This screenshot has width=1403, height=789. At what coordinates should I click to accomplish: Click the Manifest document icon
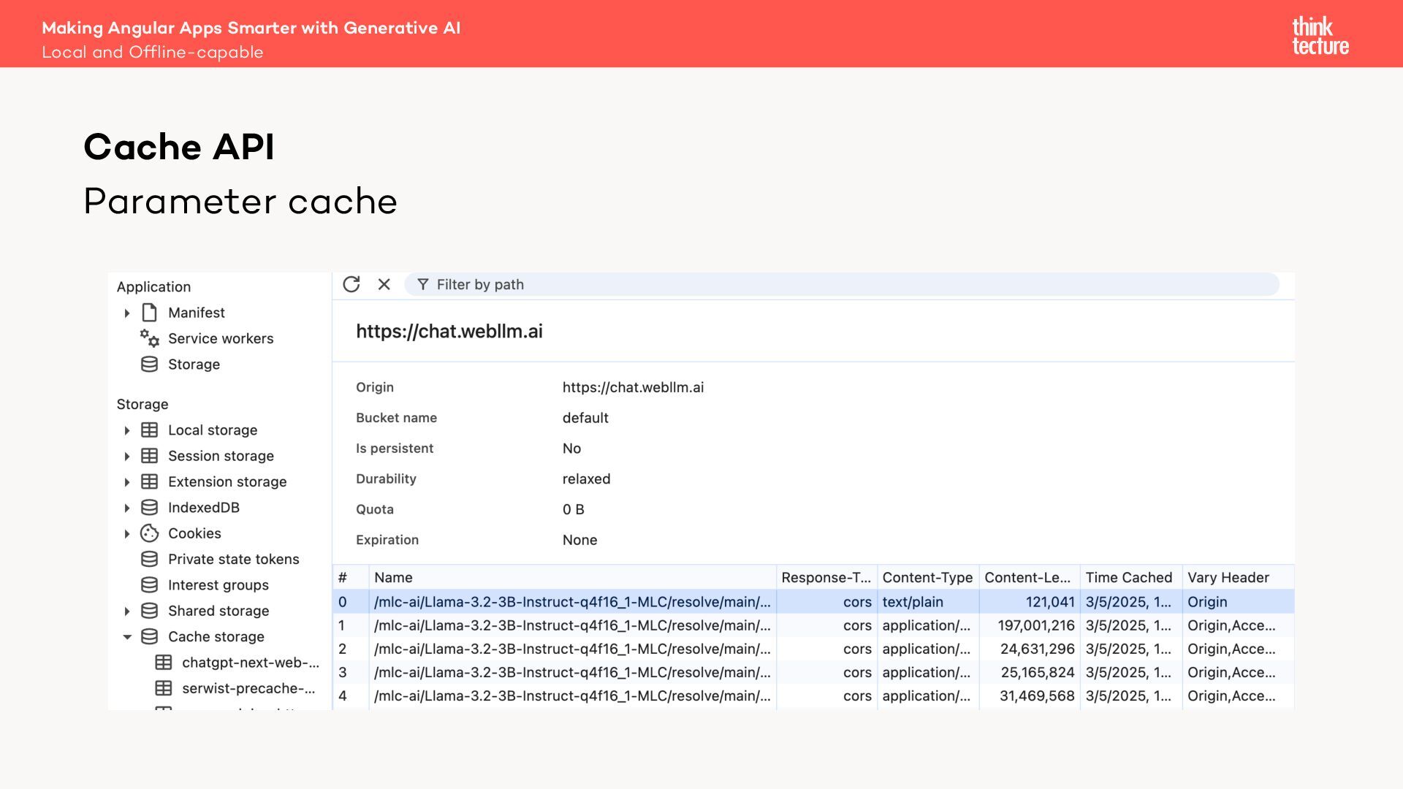pos(150,313)
